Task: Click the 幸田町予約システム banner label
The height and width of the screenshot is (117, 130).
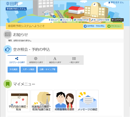Action: [16, 9]
